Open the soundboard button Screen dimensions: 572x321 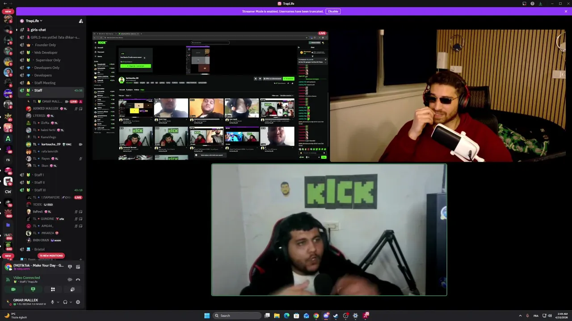[72, 289]
